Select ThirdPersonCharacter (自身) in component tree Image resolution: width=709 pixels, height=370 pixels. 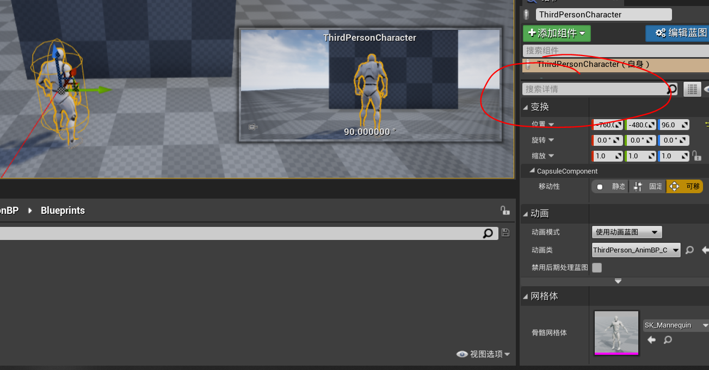click(615, 65)
